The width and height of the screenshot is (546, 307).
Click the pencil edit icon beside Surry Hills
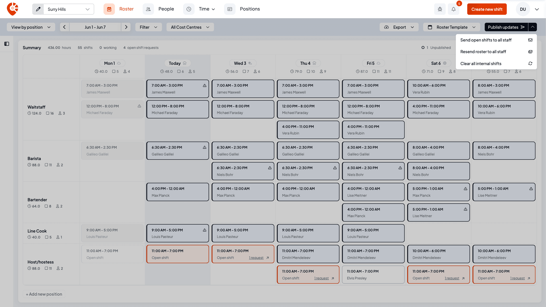(38, 9)
